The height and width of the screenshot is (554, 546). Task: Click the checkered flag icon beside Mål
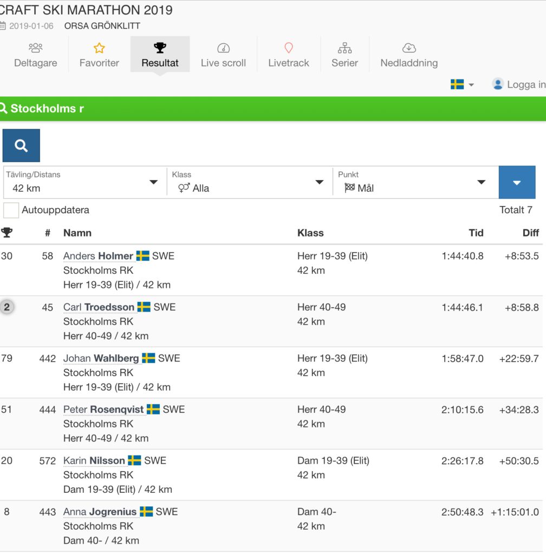point(349,188)
